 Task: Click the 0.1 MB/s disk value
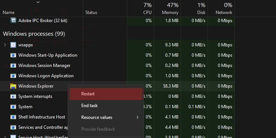(197, 107)
